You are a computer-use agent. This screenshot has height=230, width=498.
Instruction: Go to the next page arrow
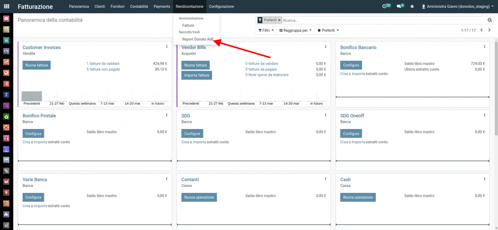(489, 30)
